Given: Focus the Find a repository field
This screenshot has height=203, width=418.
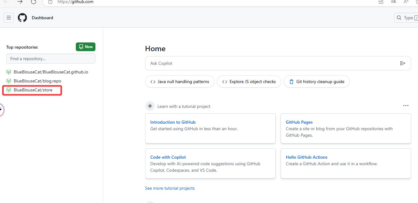Looking at the screenshot, I should point(51,59).
